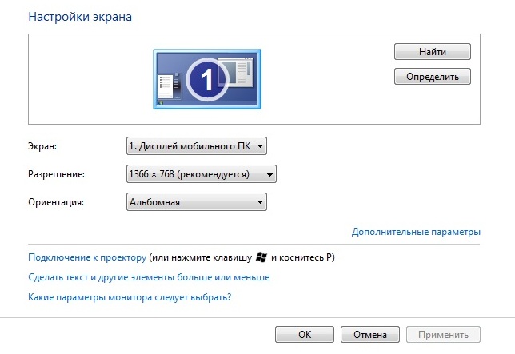Click the Windows key logo icon
This screenshot has height=354, width=515.
click(x=261, y=257)
